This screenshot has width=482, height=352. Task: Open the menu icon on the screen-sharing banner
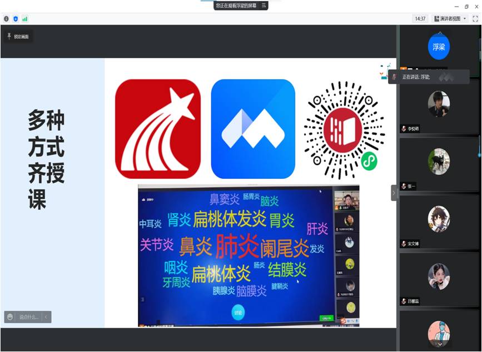click(264, 6)
